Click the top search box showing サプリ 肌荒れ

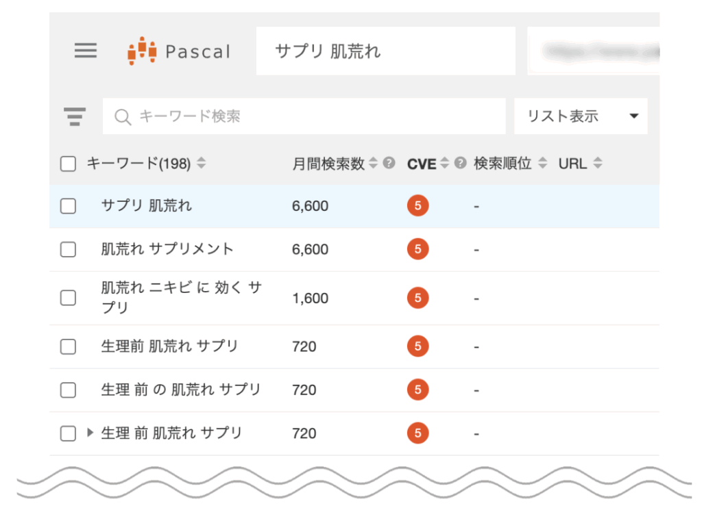(384, 49)
